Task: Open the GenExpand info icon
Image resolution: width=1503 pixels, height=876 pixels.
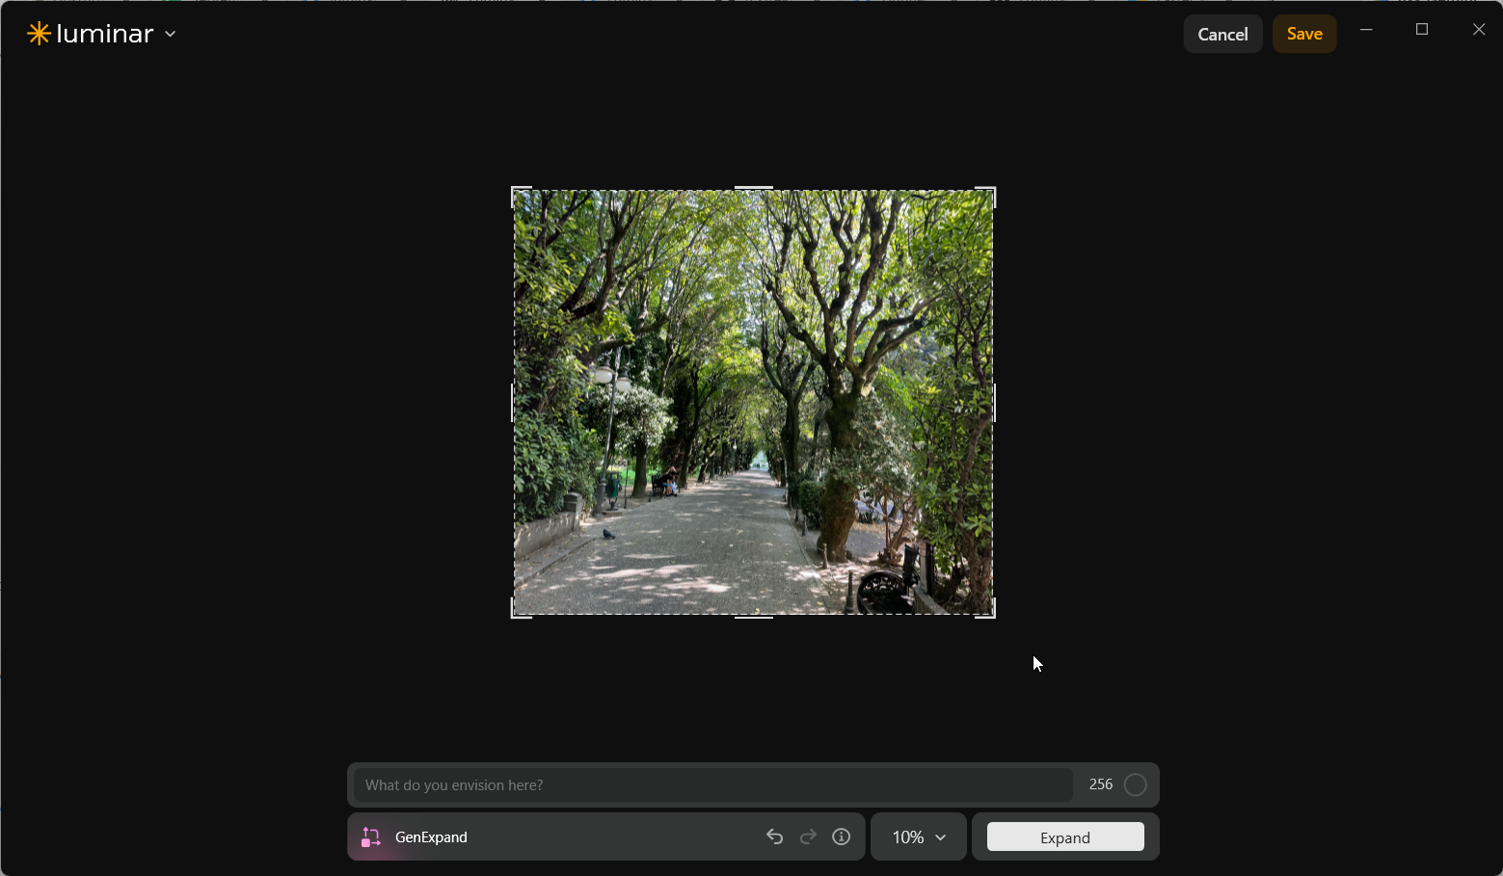Action: tap(842, 836)
